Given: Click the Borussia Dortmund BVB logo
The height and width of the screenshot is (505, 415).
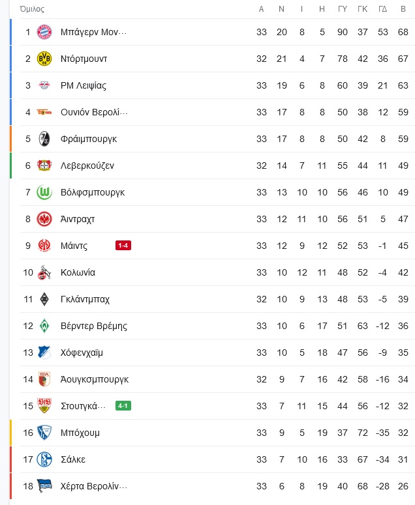Looking at the screenshot, I should [x=44, y=59].
